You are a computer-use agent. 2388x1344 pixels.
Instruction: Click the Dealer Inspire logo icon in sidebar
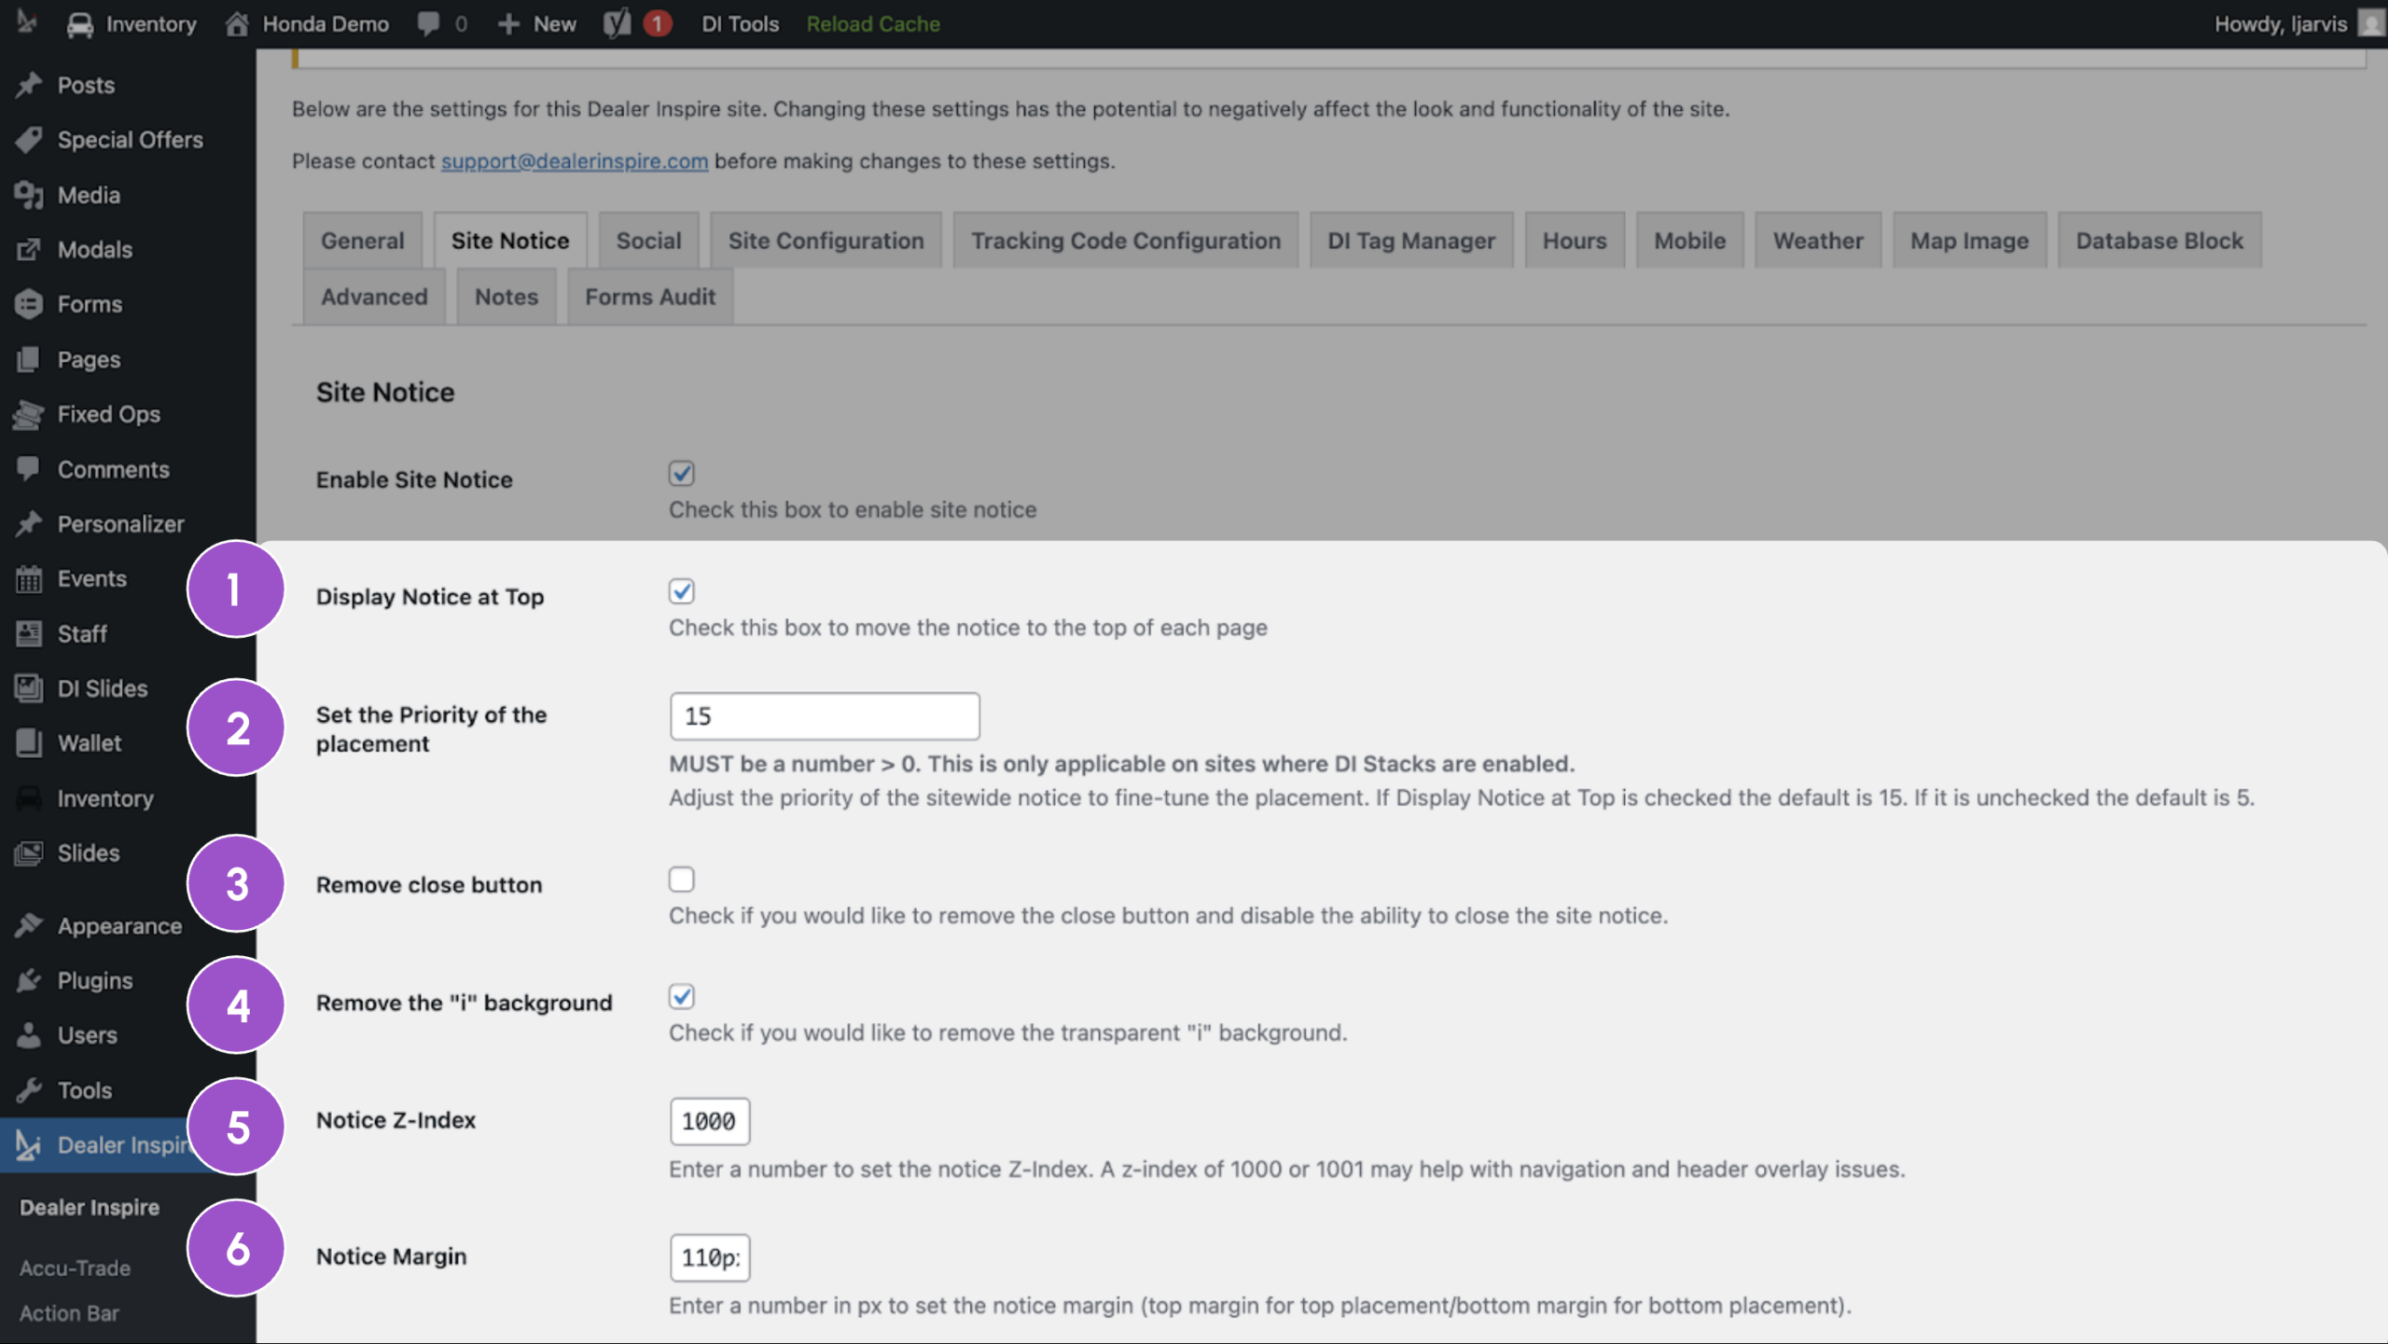[x=29, y=1145]
